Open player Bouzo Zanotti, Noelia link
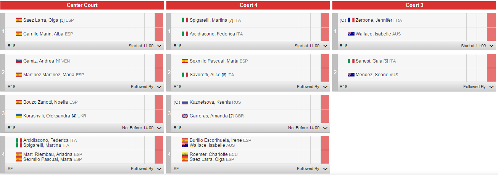 [x=45, y=102]
